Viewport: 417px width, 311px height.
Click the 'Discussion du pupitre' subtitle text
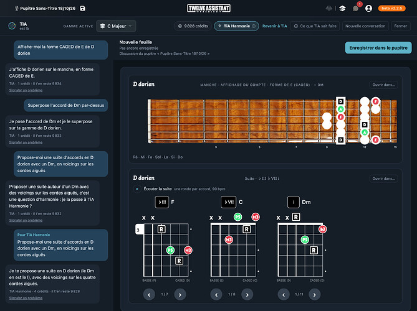[x=165, y=53]
